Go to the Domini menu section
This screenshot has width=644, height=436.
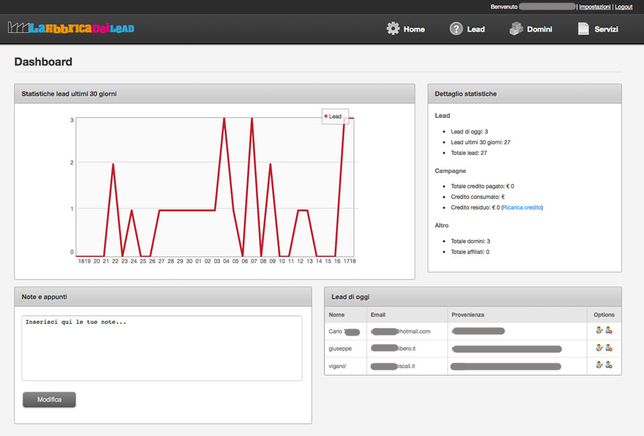pyautogui.click(x=539, y=30)
